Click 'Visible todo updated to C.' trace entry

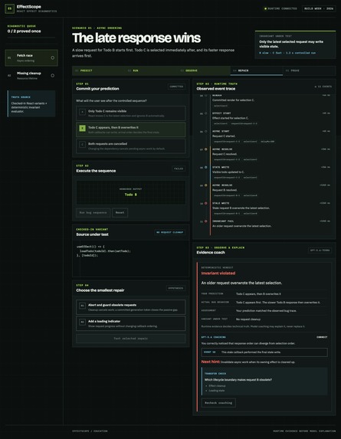[228, 172]
